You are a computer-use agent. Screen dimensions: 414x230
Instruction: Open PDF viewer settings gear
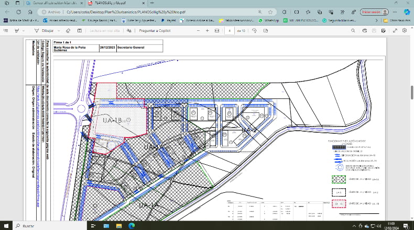click(x=405, y=31)
